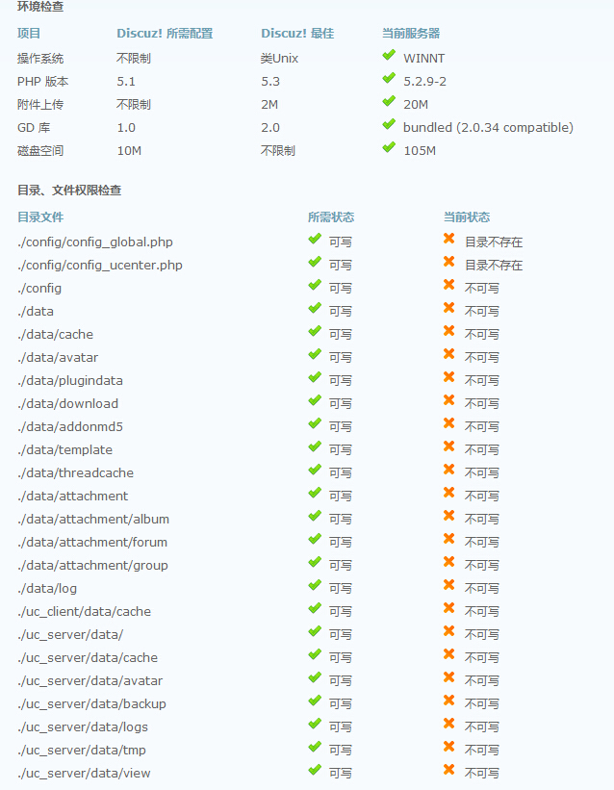The image size is (614, 790).
Task: Click orange X in ./data/avatar row
Action: [448, 354]
